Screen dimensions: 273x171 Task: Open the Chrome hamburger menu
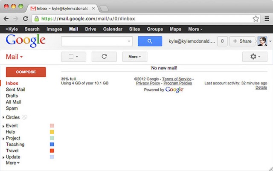point(267,19)
